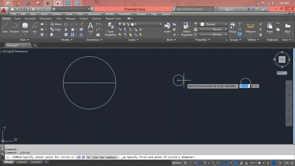Choose the 3P option in command line
295x166 pixels.
[79, 157]
